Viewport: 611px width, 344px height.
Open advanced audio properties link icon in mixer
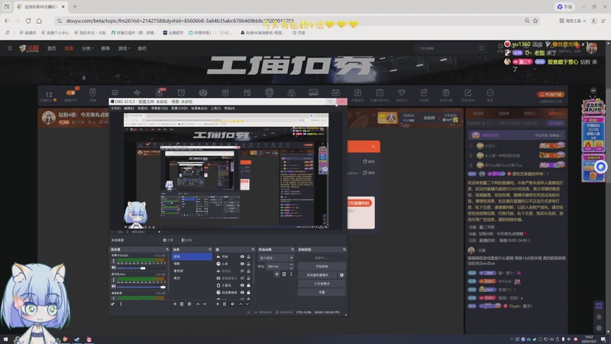[x=112, y=303]
